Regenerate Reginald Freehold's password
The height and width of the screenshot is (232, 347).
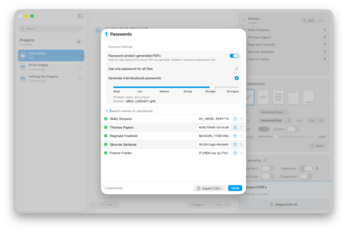click(242, 136)
